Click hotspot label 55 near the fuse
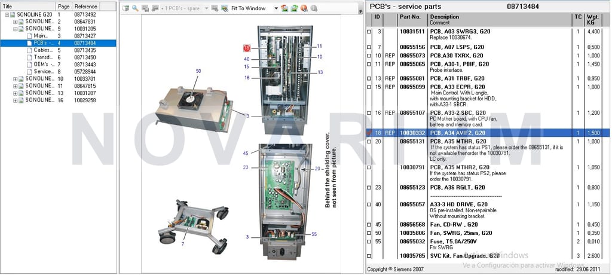 pyautogui.click(x=314, y=234)
